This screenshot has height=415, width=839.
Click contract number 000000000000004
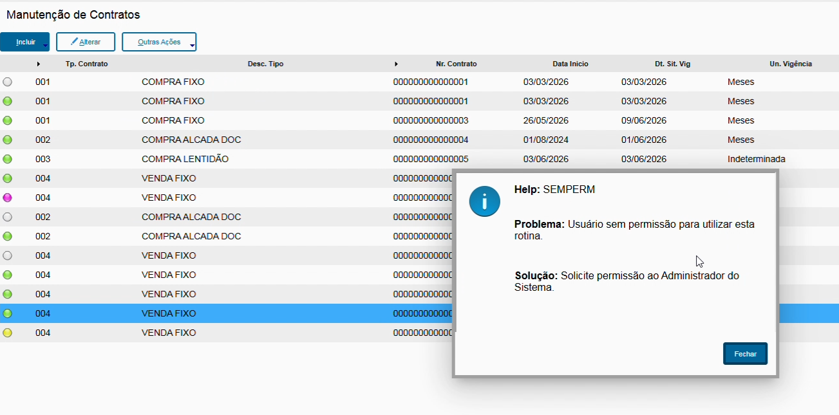(x=430, y=140)
